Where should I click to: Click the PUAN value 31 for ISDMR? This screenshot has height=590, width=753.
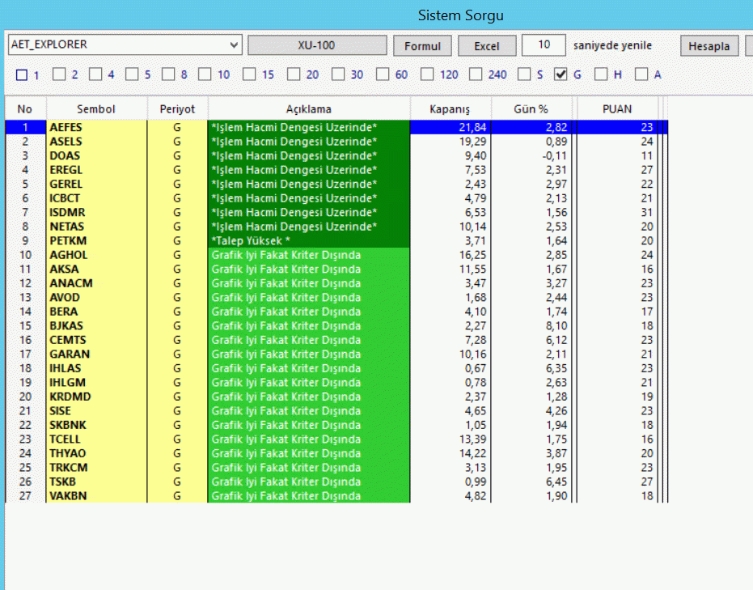(646, 212)
